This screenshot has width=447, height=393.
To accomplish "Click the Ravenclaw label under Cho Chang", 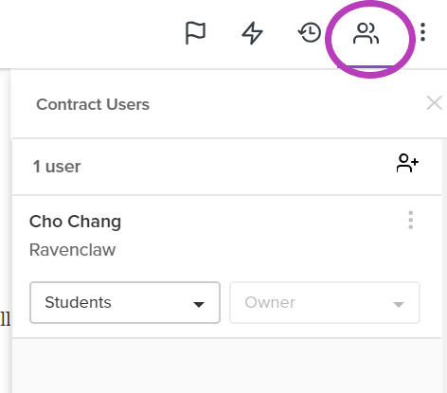I will point(72,250).
